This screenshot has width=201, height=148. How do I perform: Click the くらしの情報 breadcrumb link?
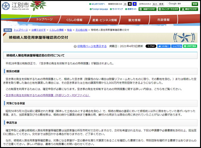[57, 30]
